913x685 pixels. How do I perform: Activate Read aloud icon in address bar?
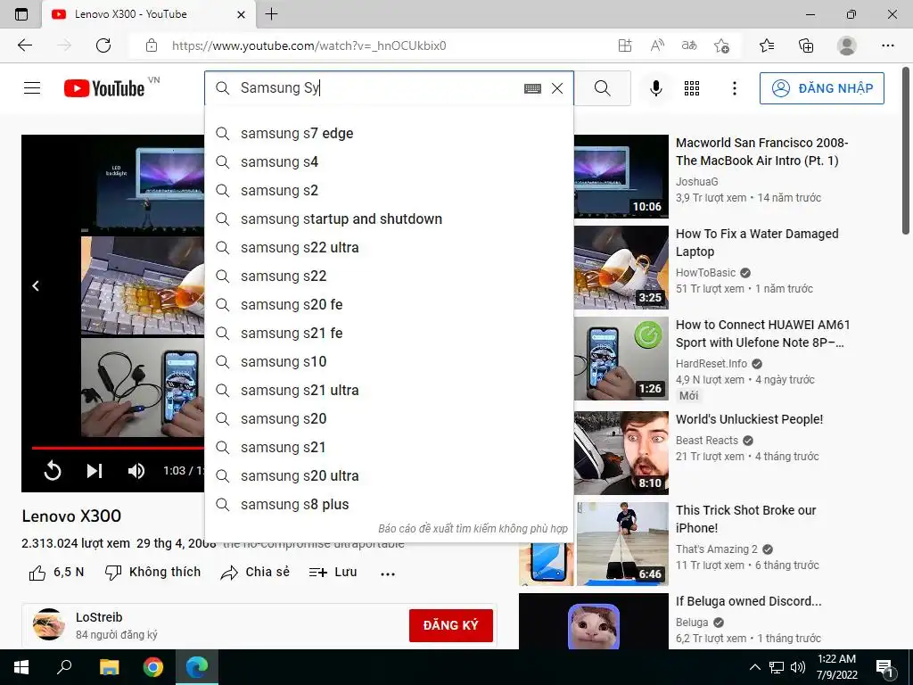click(x=657, y=45)
